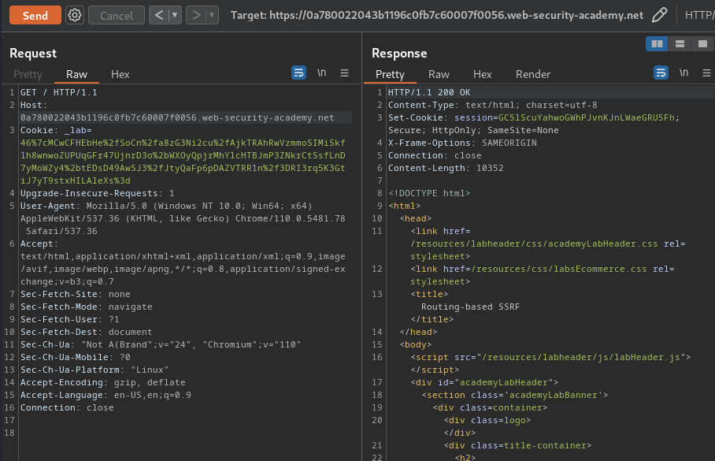Screen dimensions: 715x461
Task: Open the back history dropdown arrow
Action: pos(175,15)
